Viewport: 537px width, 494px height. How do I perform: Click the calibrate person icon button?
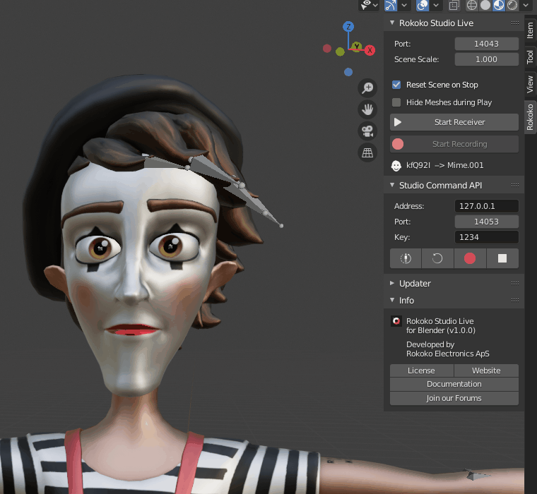coord(406,258)
